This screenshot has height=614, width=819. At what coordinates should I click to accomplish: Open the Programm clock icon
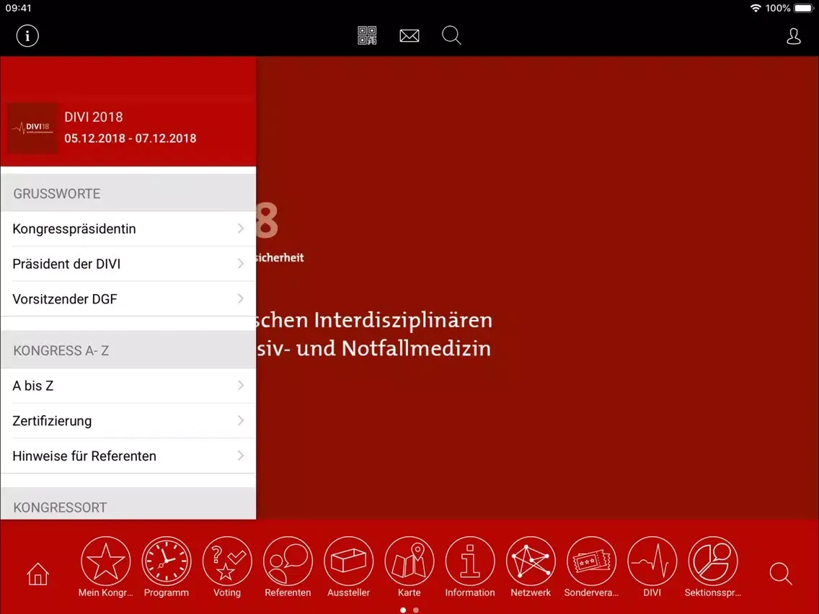(166, 561)
